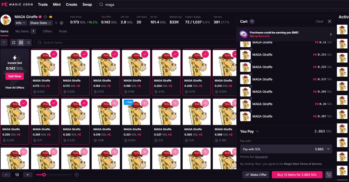The image size is (349, 182).
Task: Click the sweep slider handle
Action: click(44, 175)
